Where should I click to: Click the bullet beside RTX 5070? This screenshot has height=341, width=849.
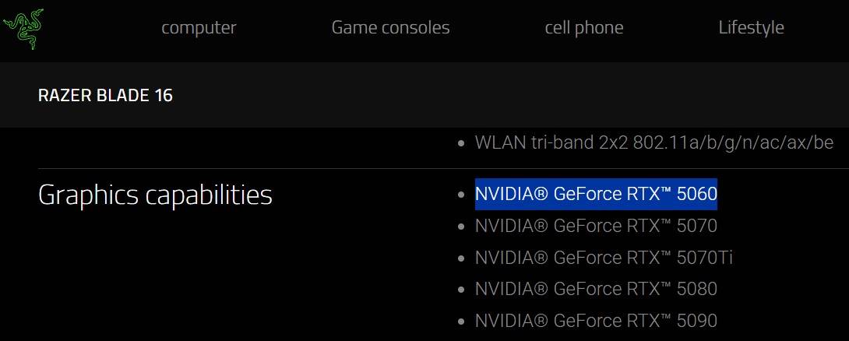click(x=461, y=227)
